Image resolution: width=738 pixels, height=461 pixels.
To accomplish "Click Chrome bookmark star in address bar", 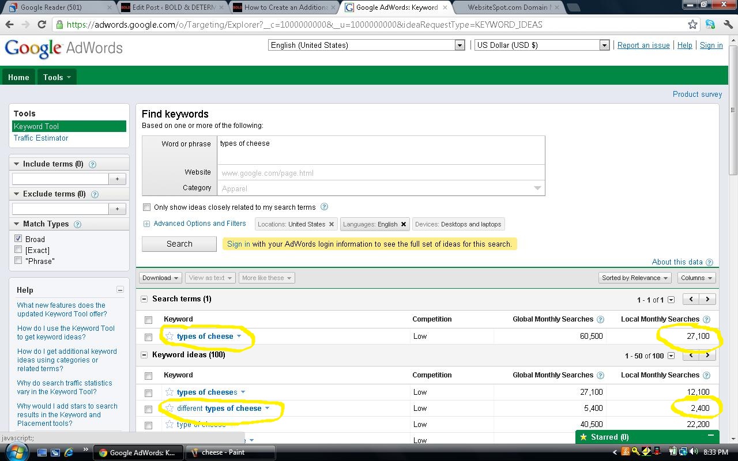I will (x=692, y=24).
